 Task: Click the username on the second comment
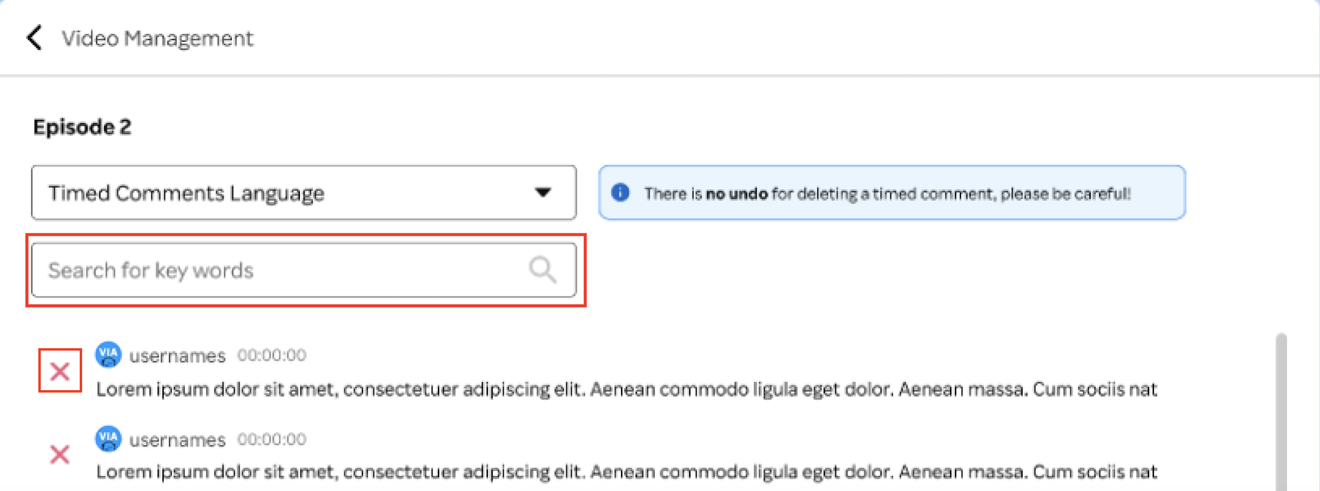click(x=177, y=439)
